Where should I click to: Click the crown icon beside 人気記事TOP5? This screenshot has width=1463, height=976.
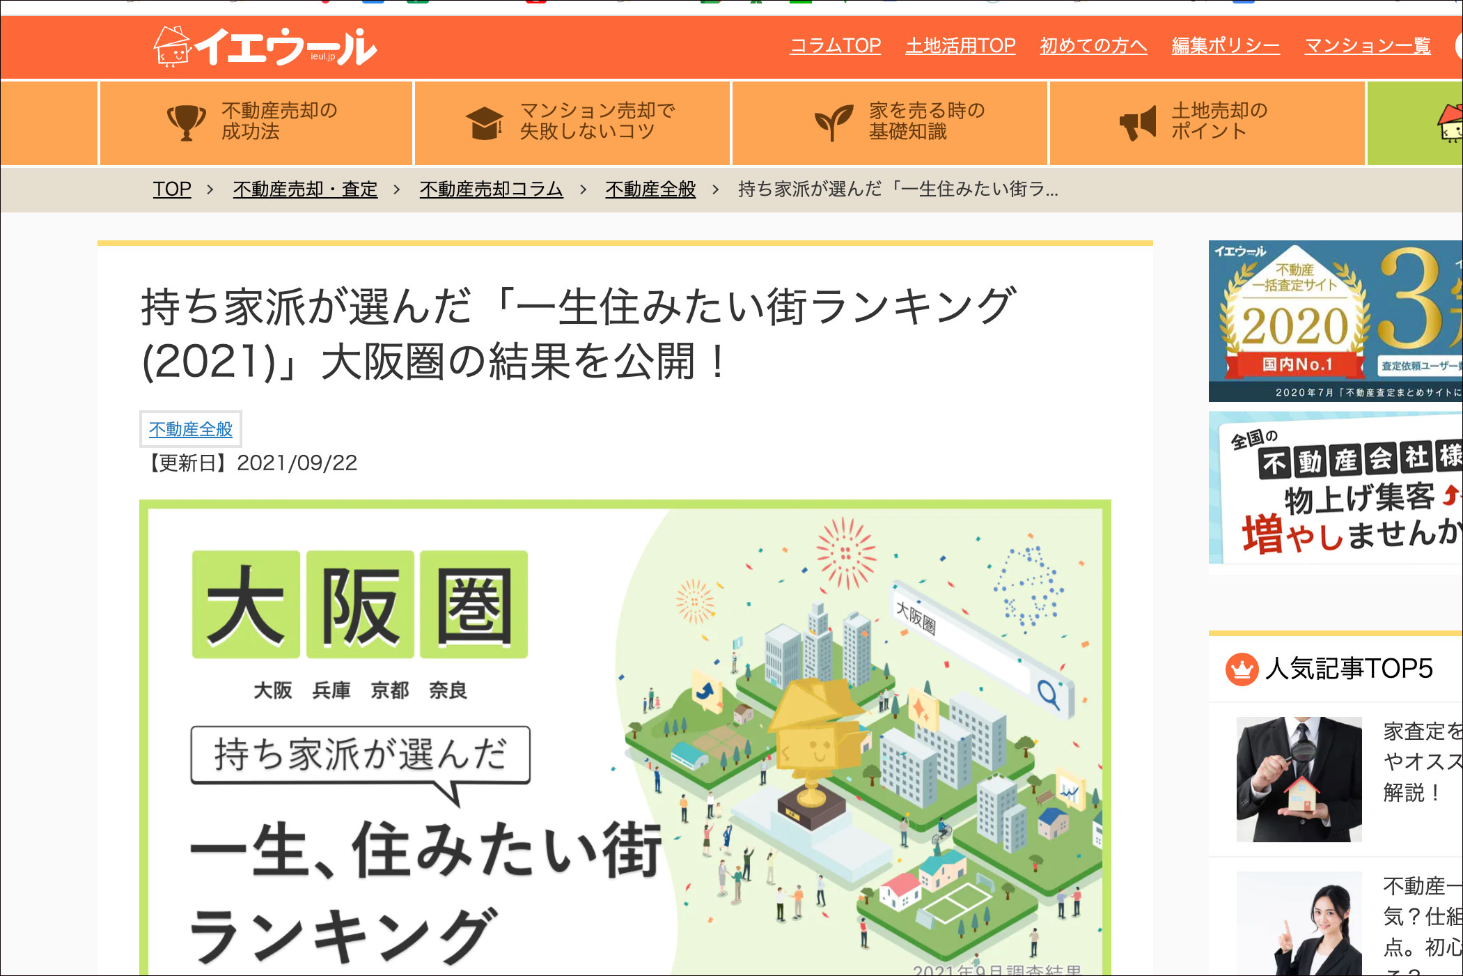1241,669
